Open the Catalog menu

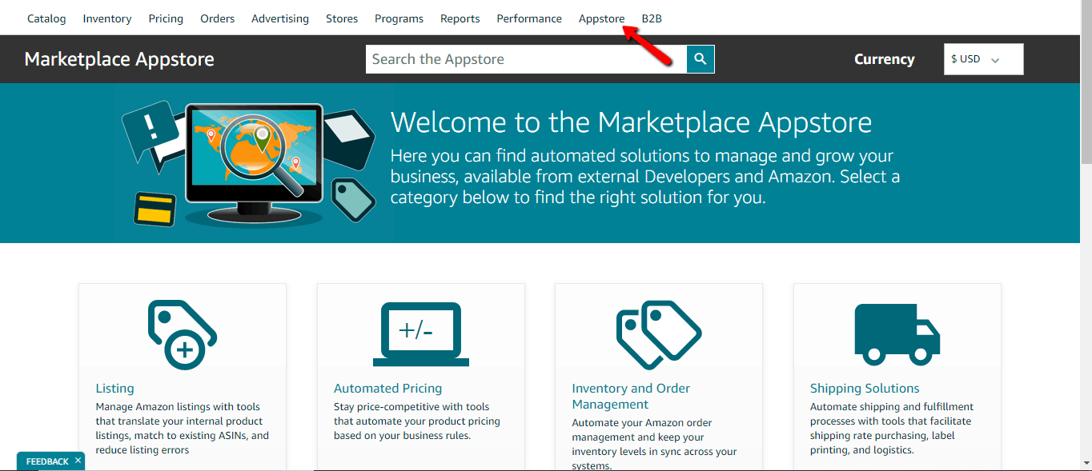tap(46, 18)
